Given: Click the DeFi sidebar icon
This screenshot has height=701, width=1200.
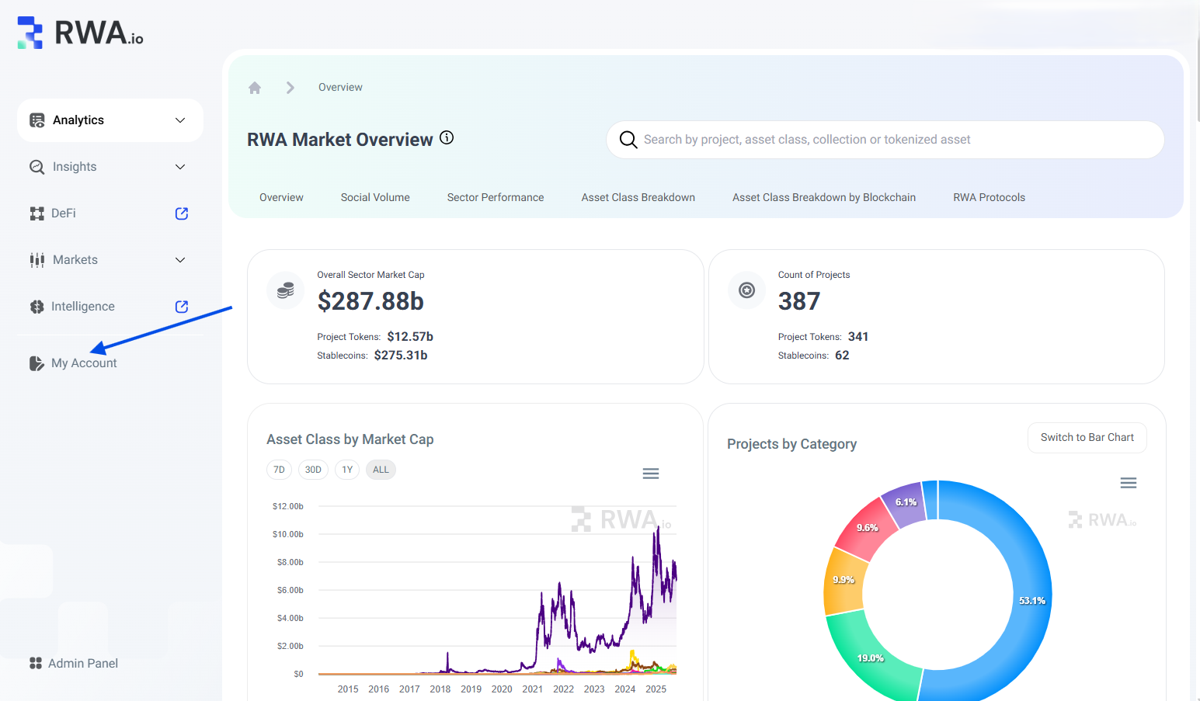Looking at the screenshot, I should pos(37,213).
